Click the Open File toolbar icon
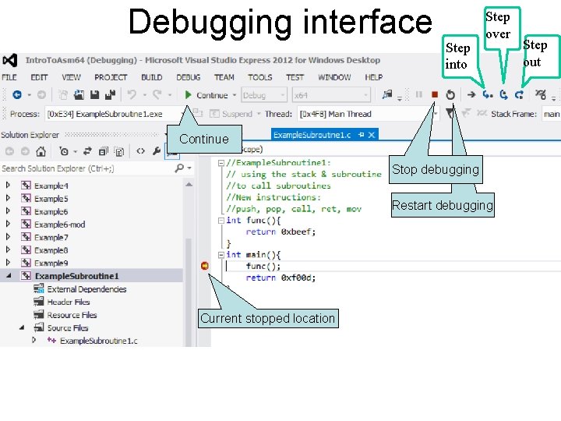 pos(79,95)
